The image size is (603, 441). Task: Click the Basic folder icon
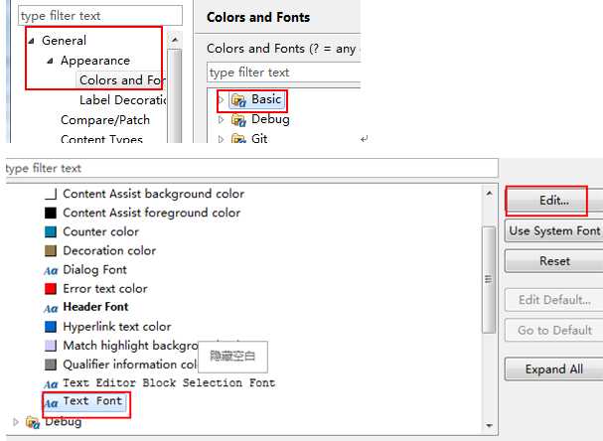tap(238, 99)
